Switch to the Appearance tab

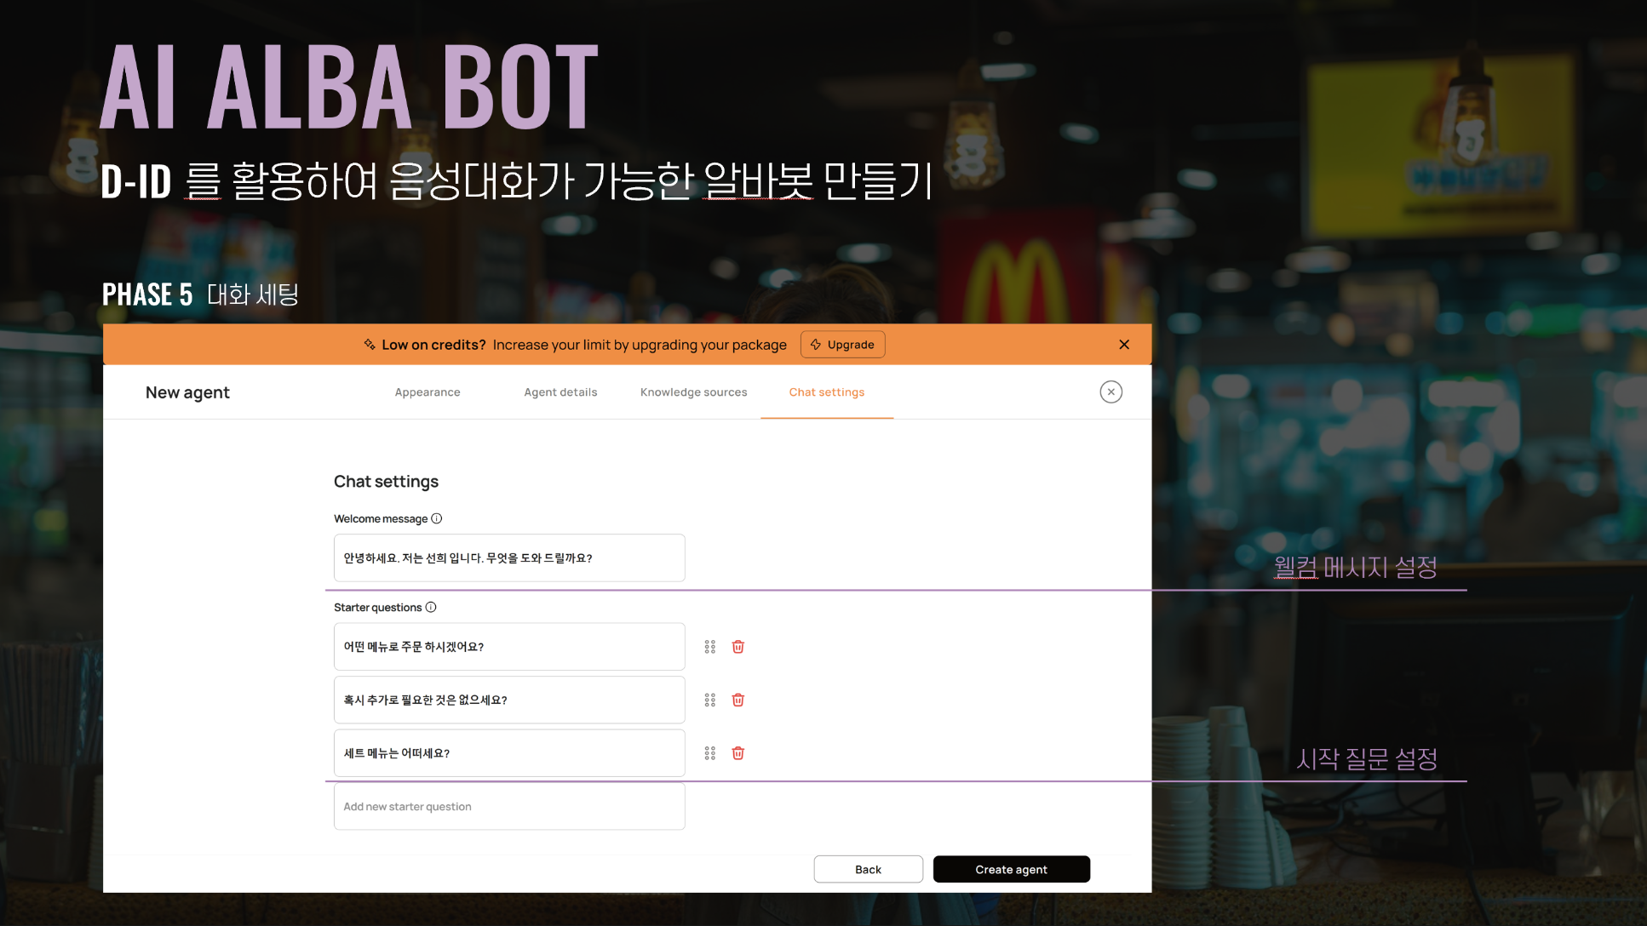coord(428,392)
